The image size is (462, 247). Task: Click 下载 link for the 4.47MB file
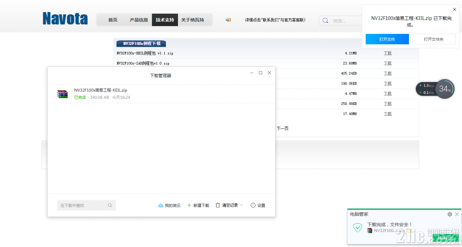pos(388,93)
